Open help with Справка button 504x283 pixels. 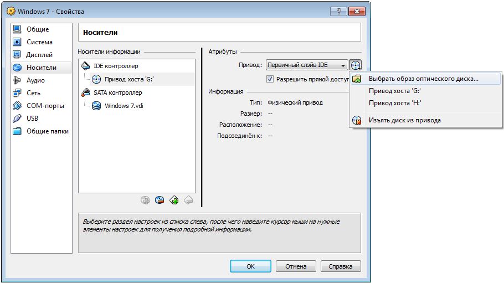click(x=341, y=266)
